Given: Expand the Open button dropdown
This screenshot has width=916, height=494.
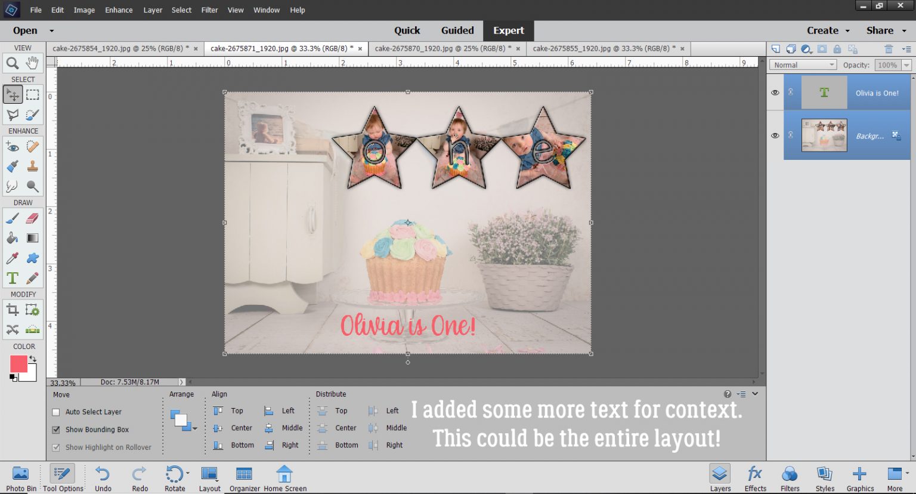Looking at the screenshot, I should click(51, 30).
